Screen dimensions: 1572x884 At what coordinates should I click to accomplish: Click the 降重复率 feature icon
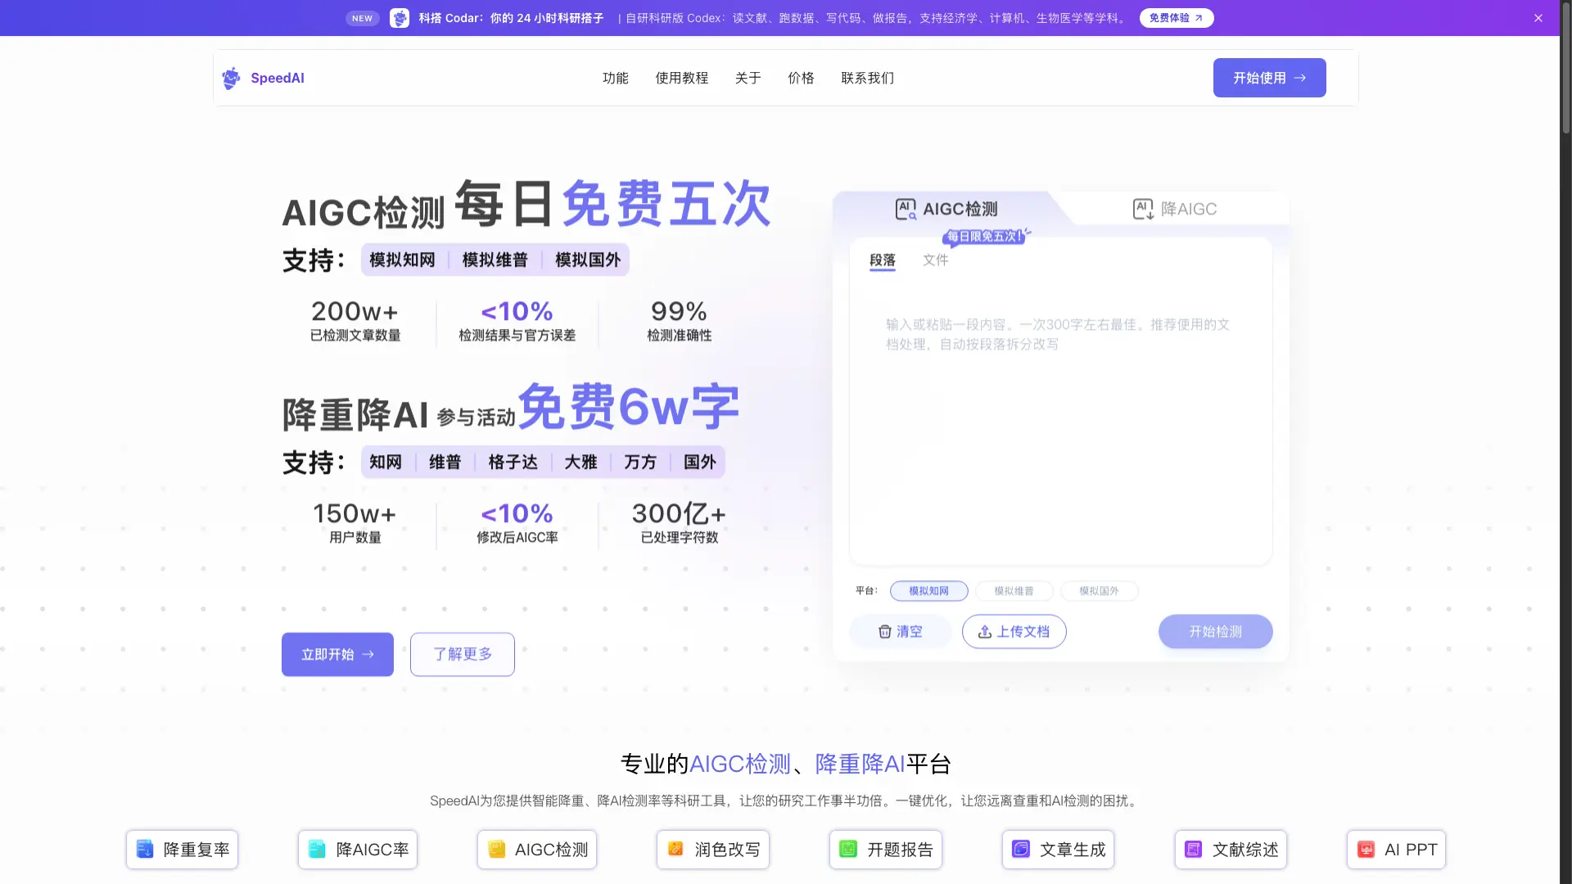(x=145, y=850)
